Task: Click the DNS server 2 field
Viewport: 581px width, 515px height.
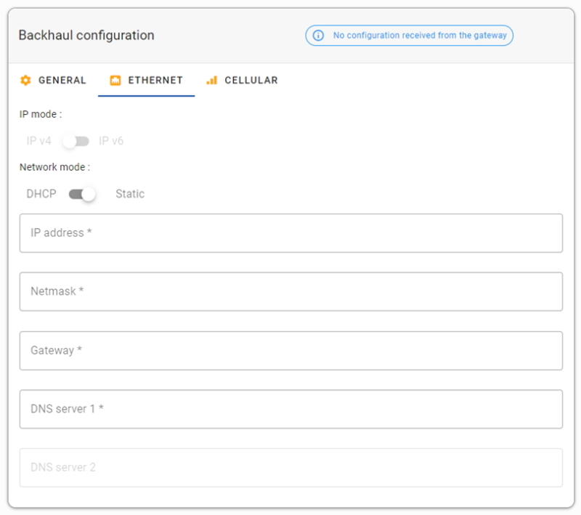Action: 290,468
